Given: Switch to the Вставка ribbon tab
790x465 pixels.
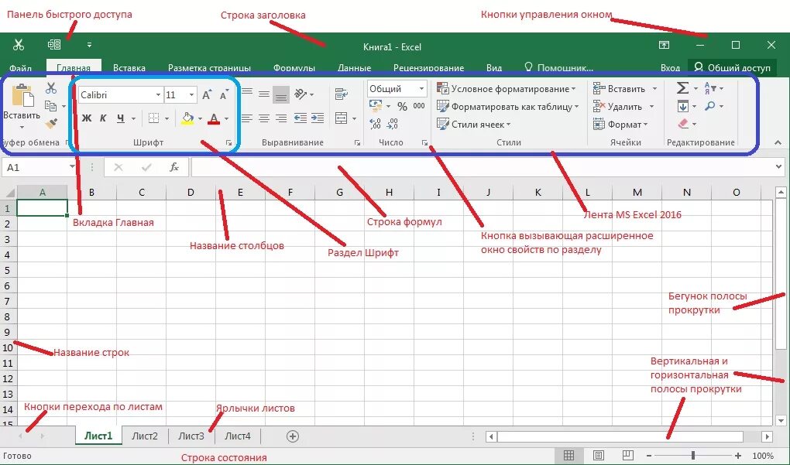Looking at the screenshot, I should (x=129, y=68).
